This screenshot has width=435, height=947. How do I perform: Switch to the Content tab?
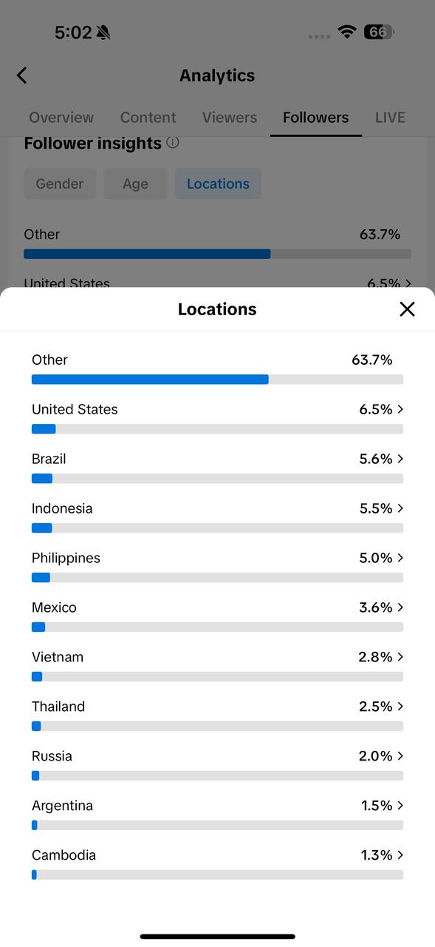pos(148,118)
